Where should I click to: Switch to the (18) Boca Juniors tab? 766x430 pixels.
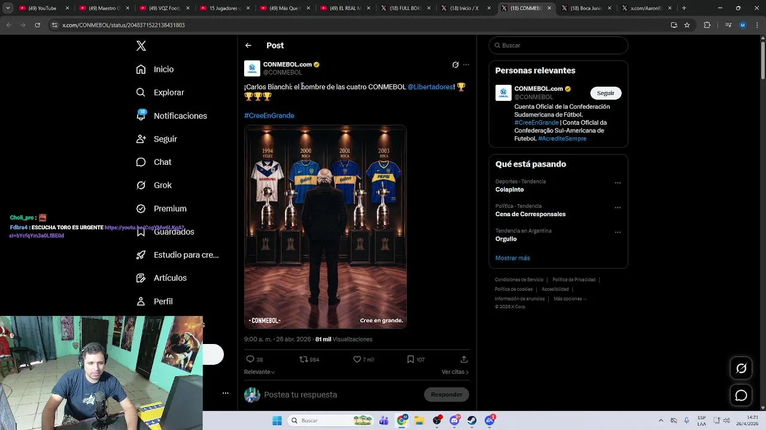point(586,8)
